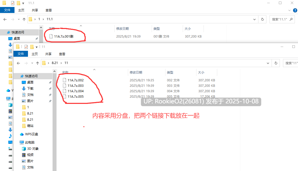Select the 11 breadcrumb in the address bar

pos(66,63)
